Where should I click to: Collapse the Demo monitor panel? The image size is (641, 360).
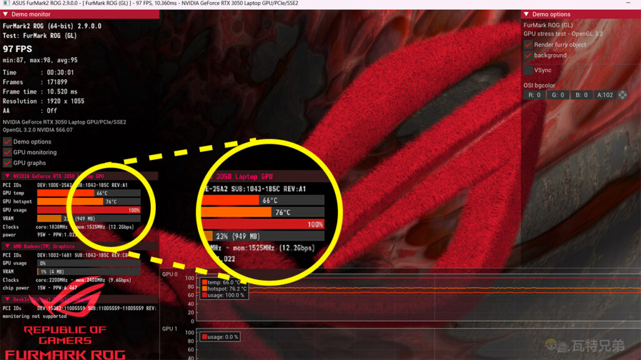tap(5, 14)
